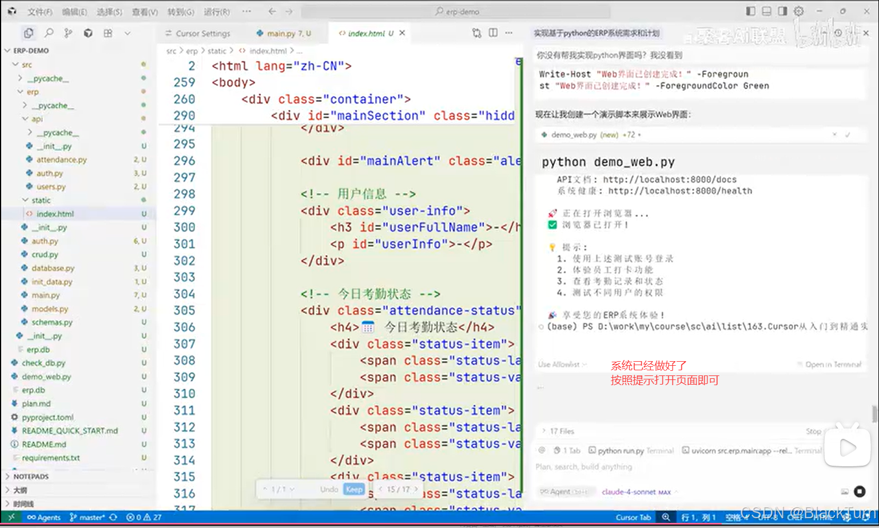Open pyproject.toml in the explorer

[x=47, y=417]
